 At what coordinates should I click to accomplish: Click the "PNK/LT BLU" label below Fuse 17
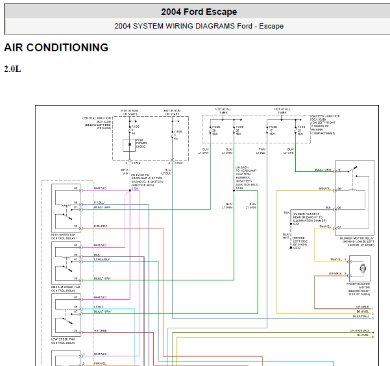(261, 151)
